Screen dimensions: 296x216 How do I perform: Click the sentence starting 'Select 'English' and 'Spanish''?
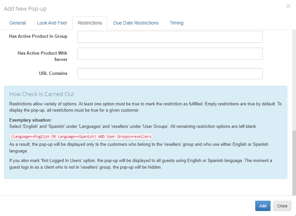click(133, 126)
